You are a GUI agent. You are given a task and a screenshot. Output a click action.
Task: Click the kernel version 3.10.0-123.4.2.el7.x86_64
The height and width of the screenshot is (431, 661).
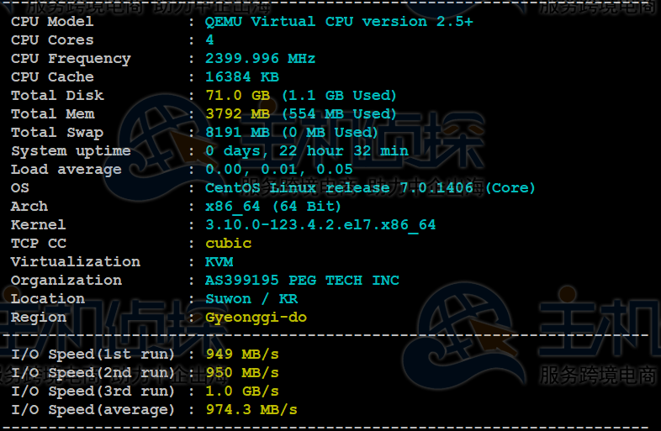320,225
